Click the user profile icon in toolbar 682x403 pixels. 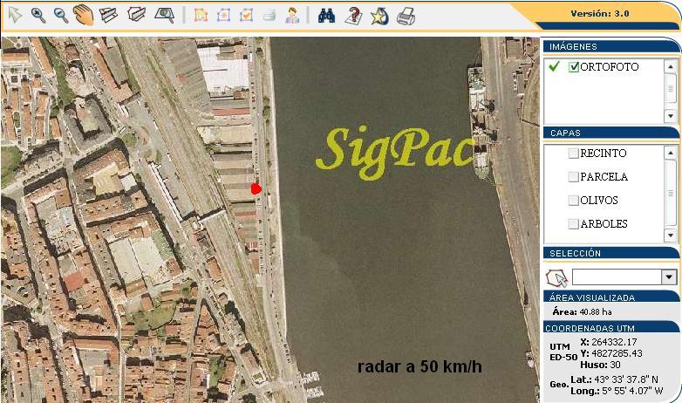[293, 15]
